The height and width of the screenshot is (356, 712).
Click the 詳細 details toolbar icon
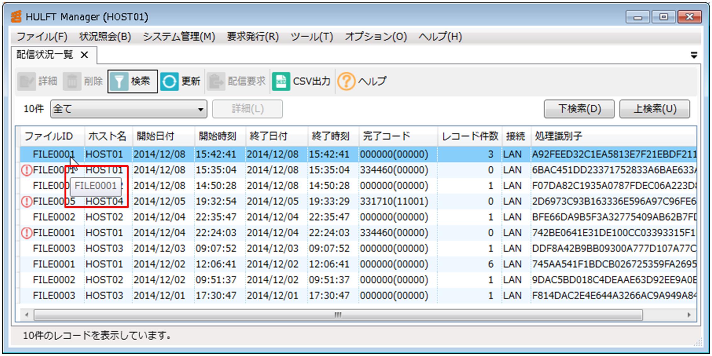pos(26,82)
